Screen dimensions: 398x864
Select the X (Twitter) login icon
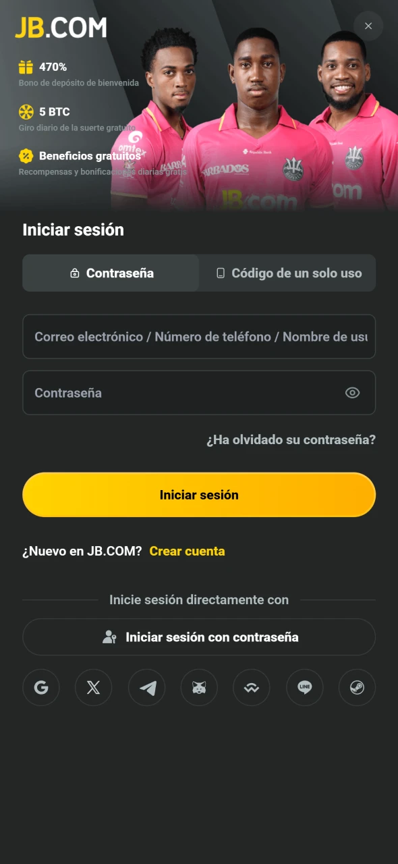(94, 687)
